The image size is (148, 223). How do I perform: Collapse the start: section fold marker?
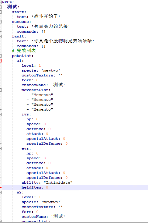pos(1,12)
